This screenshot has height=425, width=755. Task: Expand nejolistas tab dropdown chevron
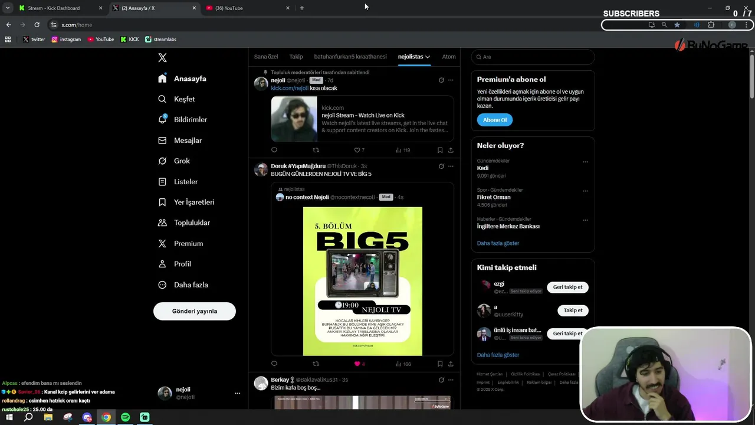tap(428, 57)
